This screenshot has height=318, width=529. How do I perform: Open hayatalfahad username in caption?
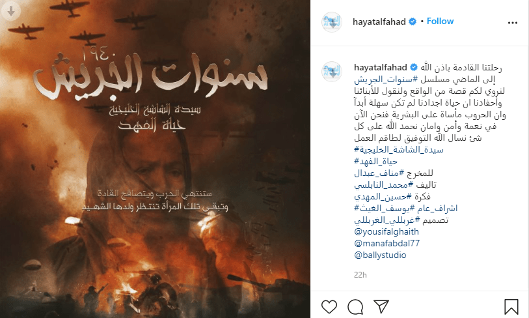380,67
